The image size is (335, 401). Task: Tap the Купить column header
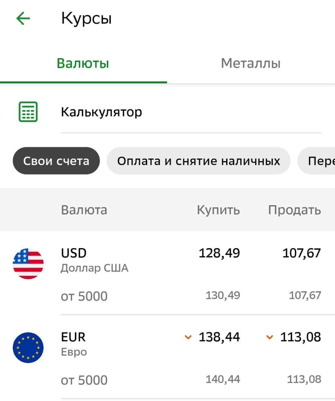tap(218, 210)
